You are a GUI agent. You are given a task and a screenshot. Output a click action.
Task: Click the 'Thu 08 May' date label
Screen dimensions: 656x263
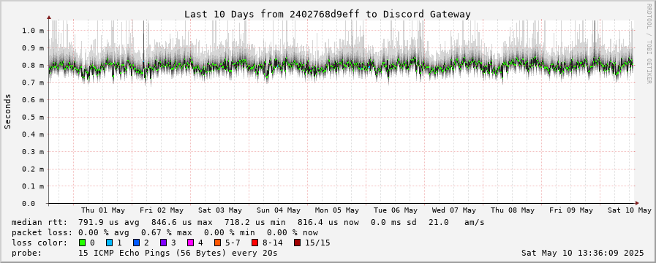[513, 210]
